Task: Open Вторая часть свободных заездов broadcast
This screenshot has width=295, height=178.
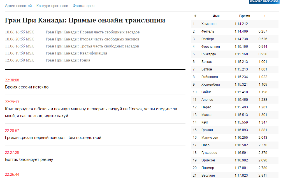Action: [92, 39]
